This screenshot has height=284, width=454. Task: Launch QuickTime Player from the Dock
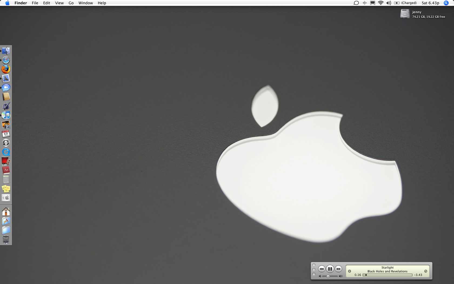pos(6,152)
